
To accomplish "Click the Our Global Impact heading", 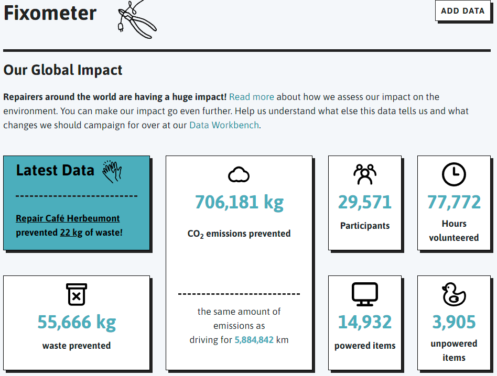I will click(x=63, y=70).
